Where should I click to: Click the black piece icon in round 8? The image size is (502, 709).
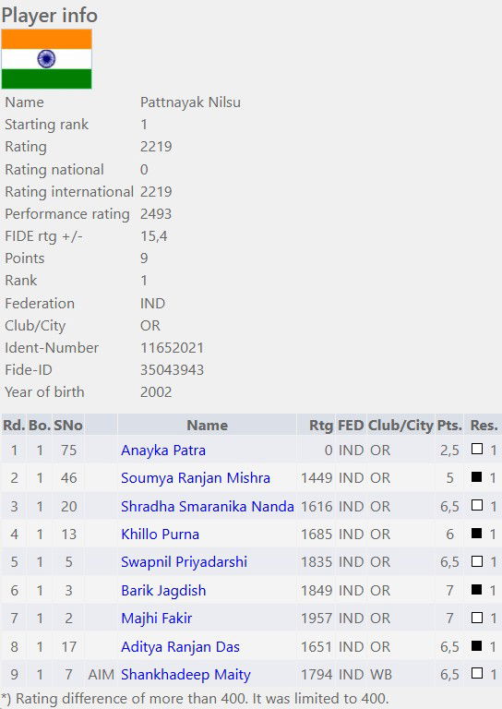point(477,645)
